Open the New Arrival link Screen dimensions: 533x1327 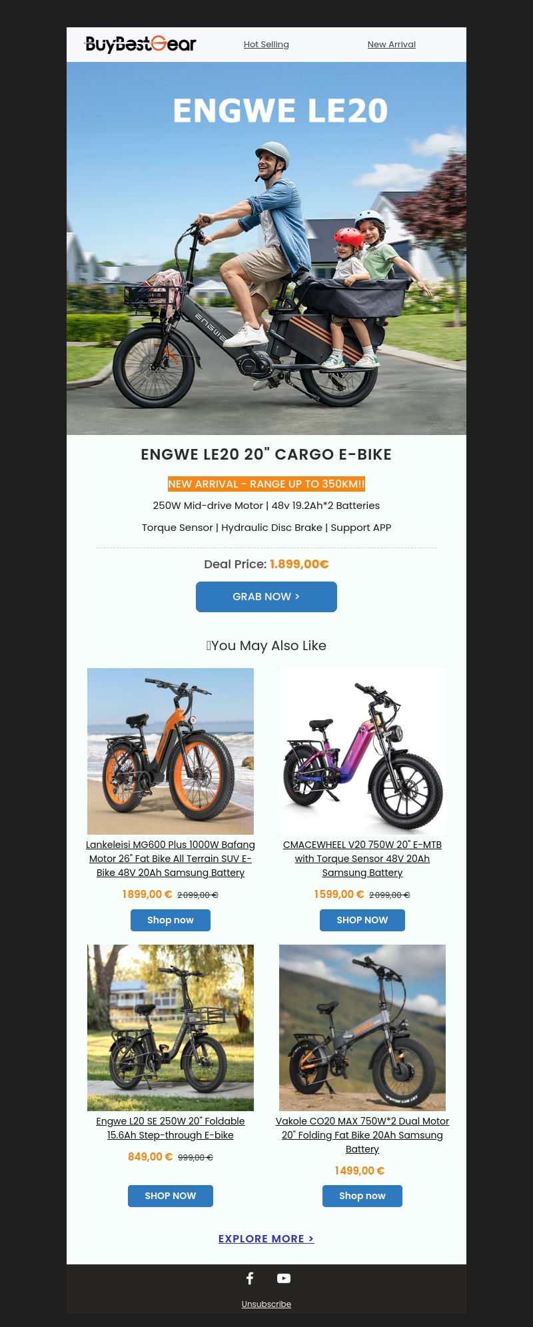click(x=392, y=45)
